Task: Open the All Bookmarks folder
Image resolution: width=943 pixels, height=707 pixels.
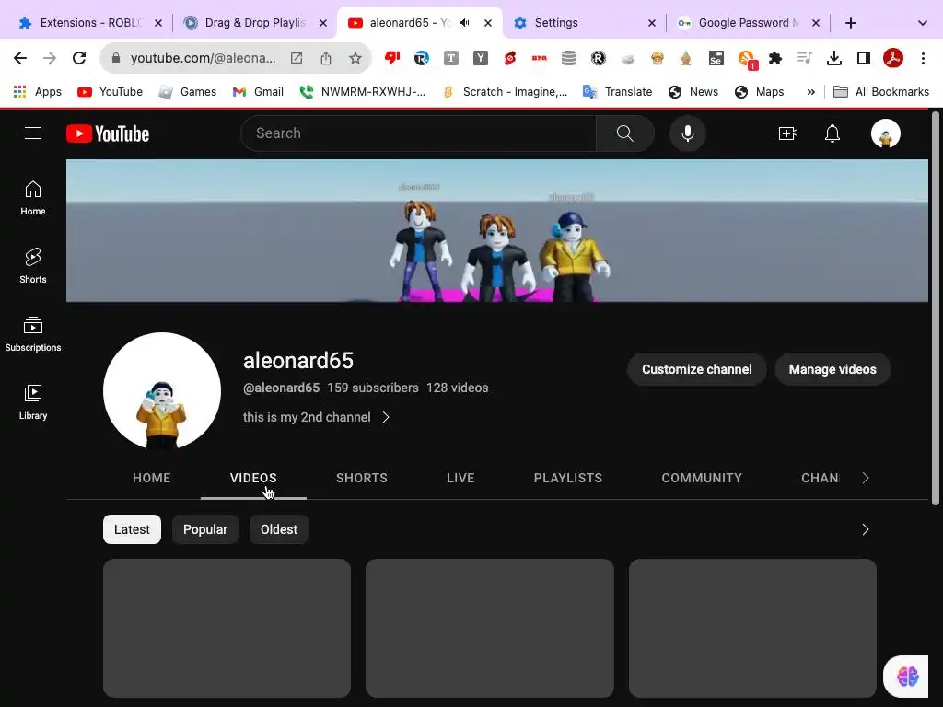Action: click(x=881, y=92)
